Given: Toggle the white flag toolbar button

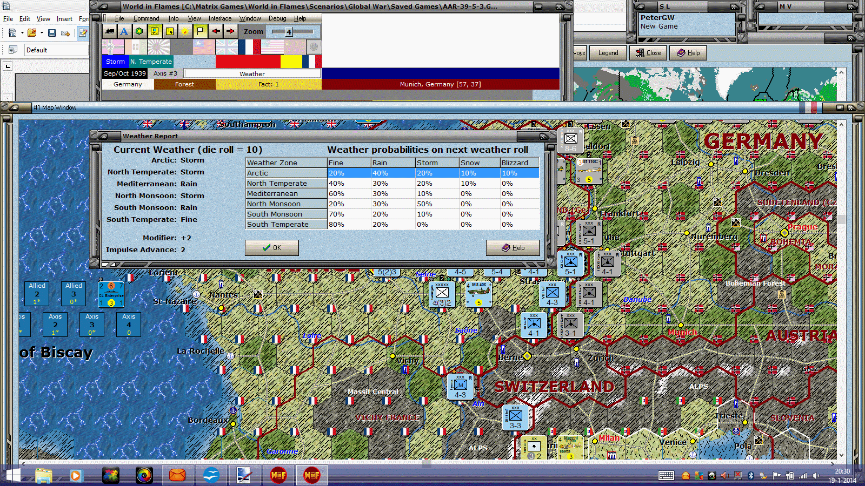Looking at the screenshot, I should pos(200,31).
